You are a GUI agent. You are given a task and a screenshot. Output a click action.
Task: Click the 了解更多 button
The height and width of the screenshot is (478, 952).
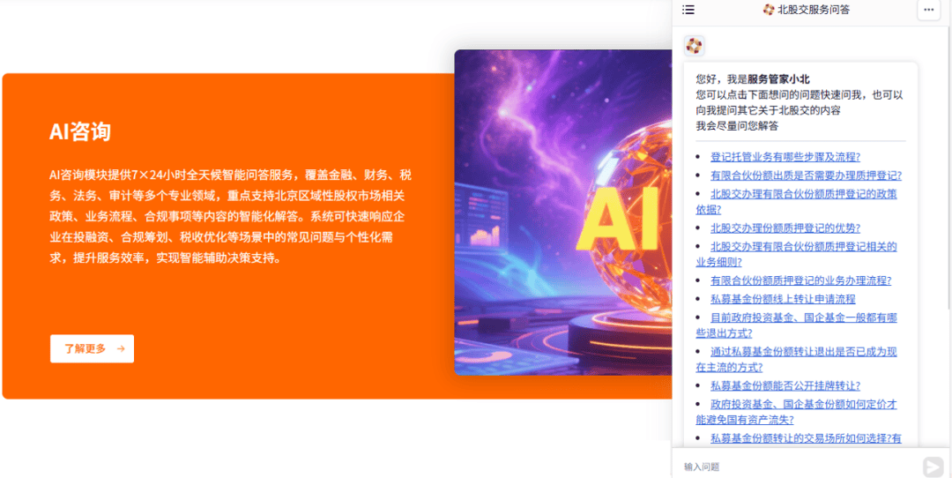pos(92,348)
